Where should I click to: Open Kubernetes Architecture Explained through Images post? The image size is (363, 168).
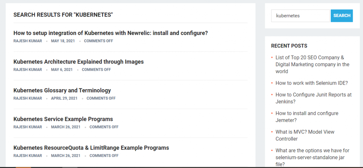[78, 62]
